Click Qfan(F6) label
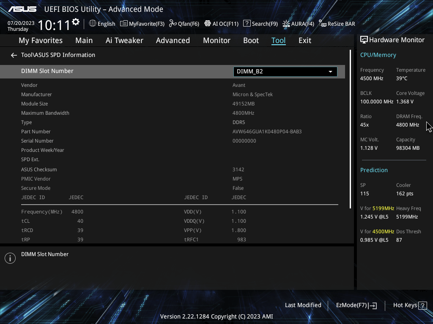Viewport: 433px width, 324px height. [x=189, y=24]
